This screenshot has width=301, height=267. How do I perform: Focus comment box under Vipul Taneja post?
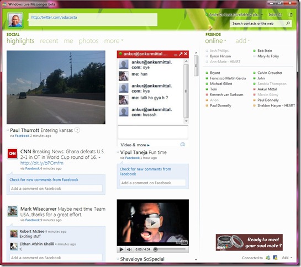pyautogui.click(x=153, y=183)
